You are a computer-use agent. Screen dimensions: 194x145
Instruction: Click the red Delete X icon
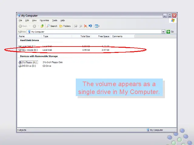point(85,26)
